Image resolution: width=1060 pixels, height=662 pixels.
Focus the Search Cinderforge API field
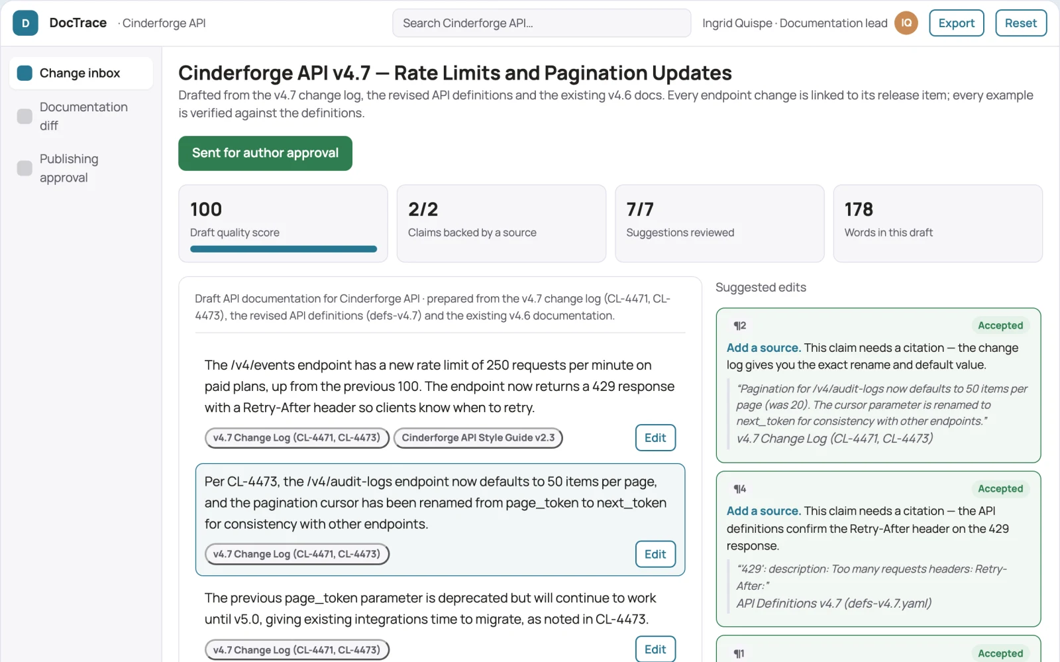pos(541,23)
